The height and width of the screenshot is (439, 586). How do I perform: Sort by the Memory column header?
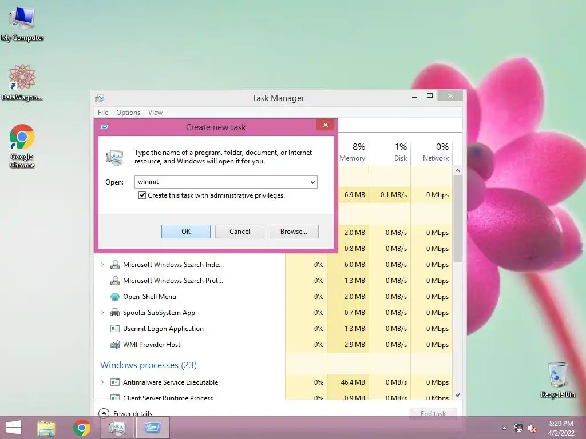tap(352, 152)
